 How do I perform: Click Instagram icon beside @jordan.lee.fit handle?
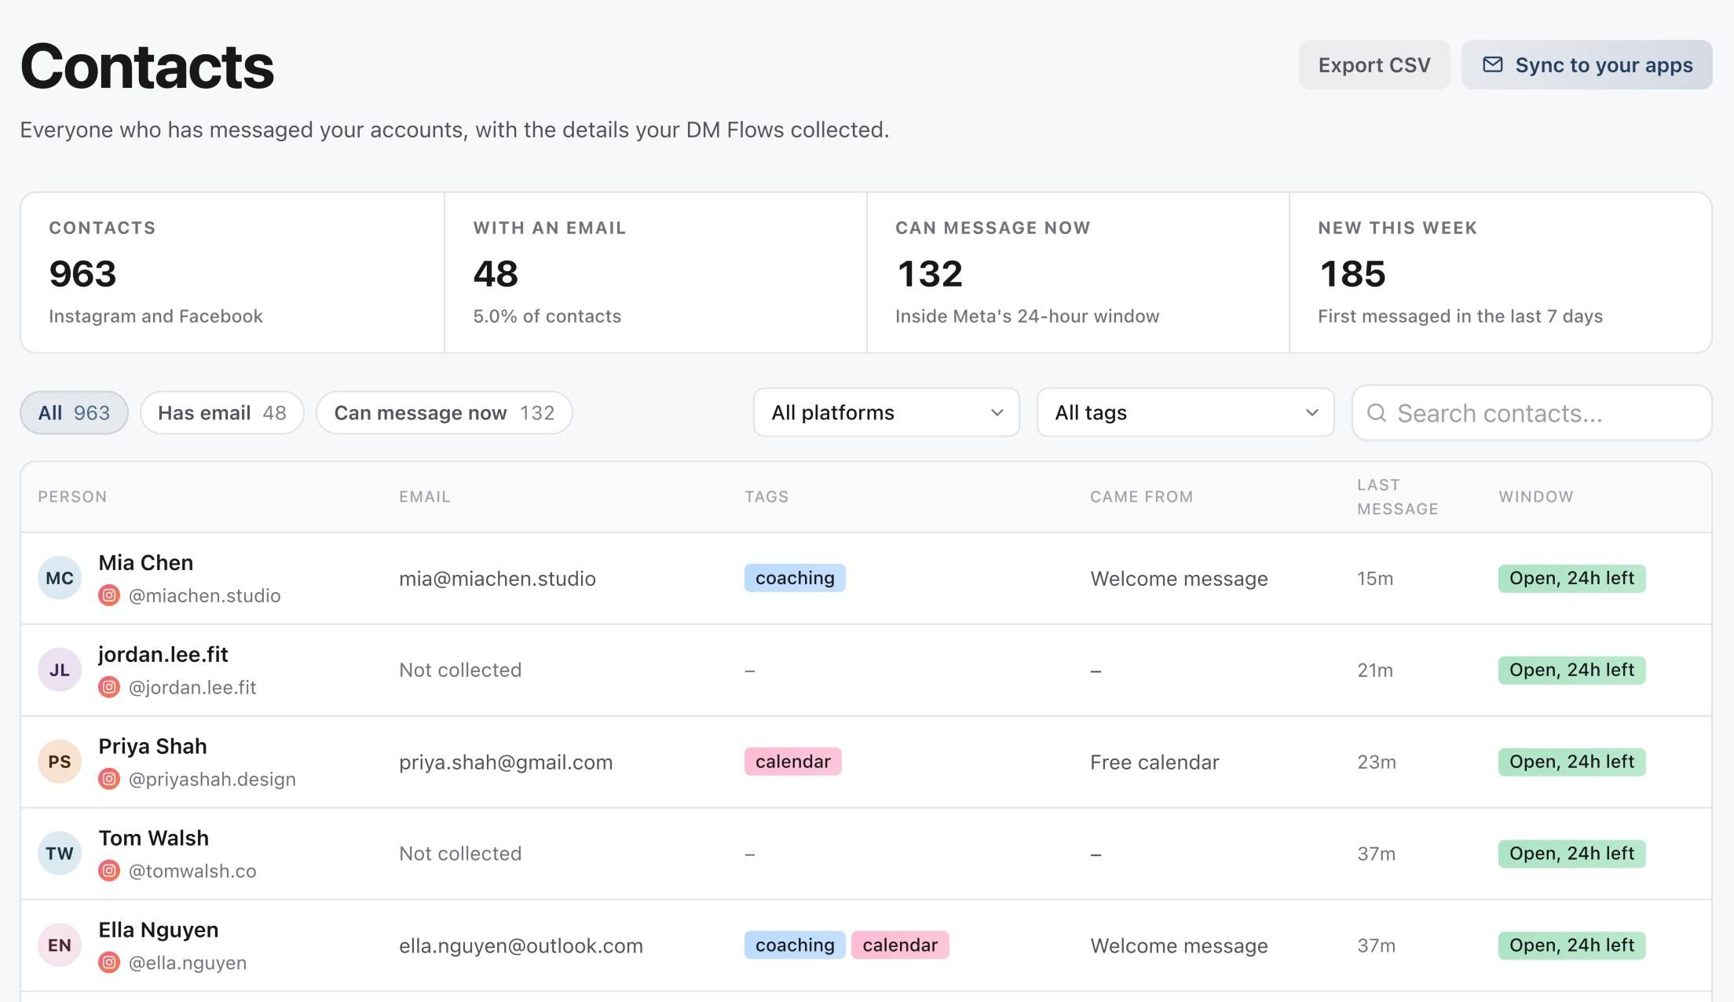click(109, 687)
